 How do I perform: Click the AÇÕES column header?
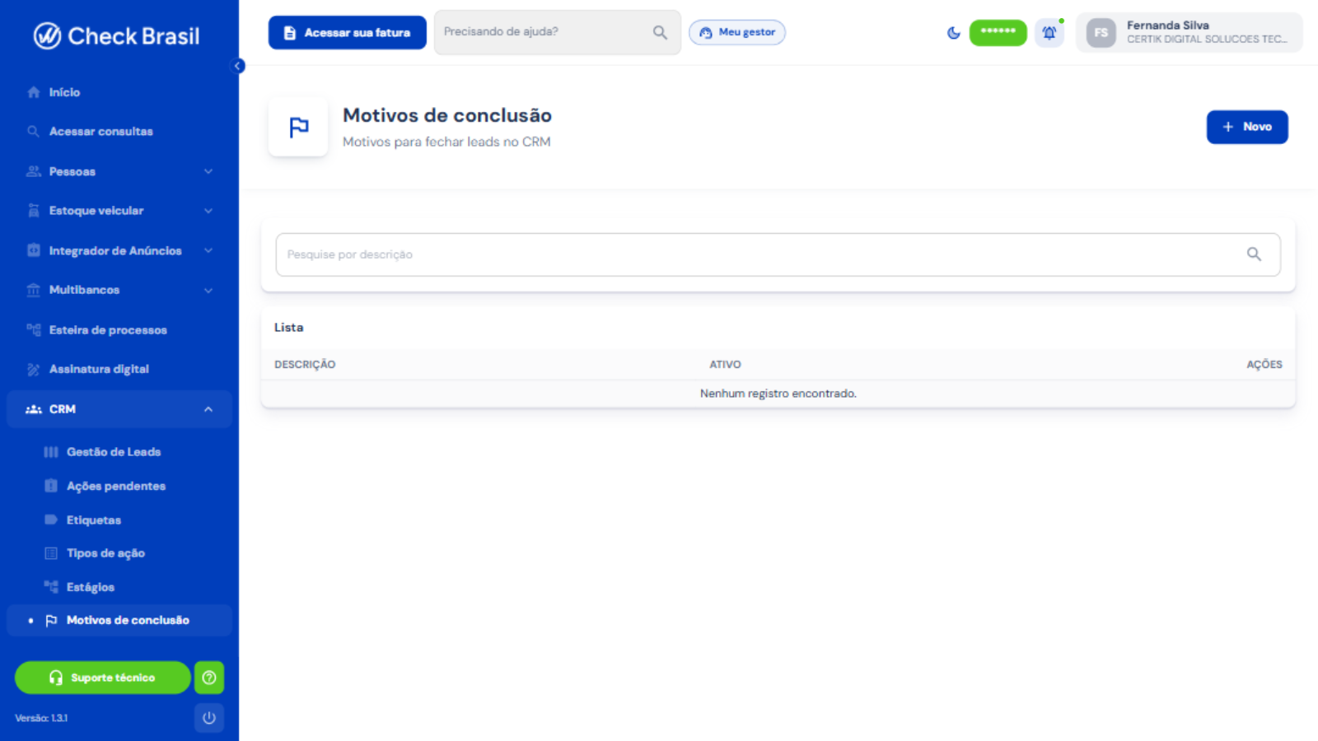click(1264, 365)
